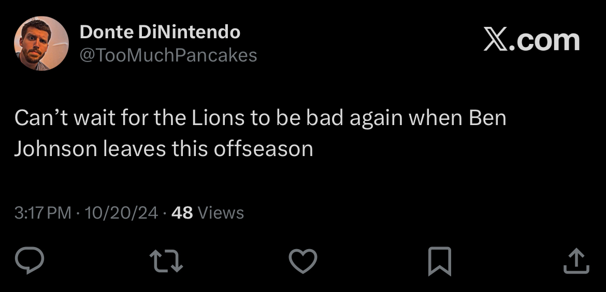
Task: Open the profile picture avatar
Action: point(41,43)
